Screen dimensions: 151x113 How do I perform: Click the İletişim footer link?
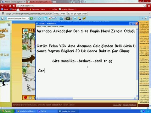click(x=133, y=105)
